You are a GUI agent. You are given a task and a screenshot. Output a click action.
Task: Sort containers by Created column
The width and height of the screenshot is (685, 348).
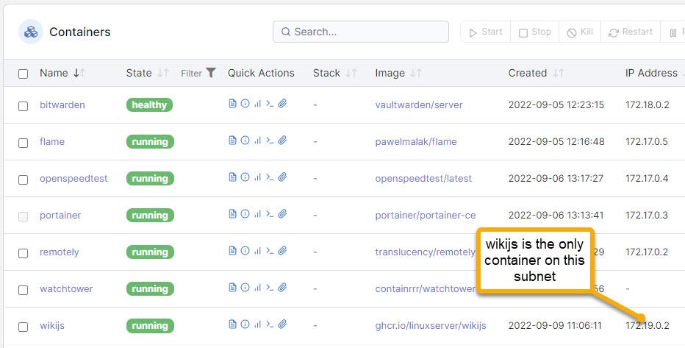click(527, 73)
